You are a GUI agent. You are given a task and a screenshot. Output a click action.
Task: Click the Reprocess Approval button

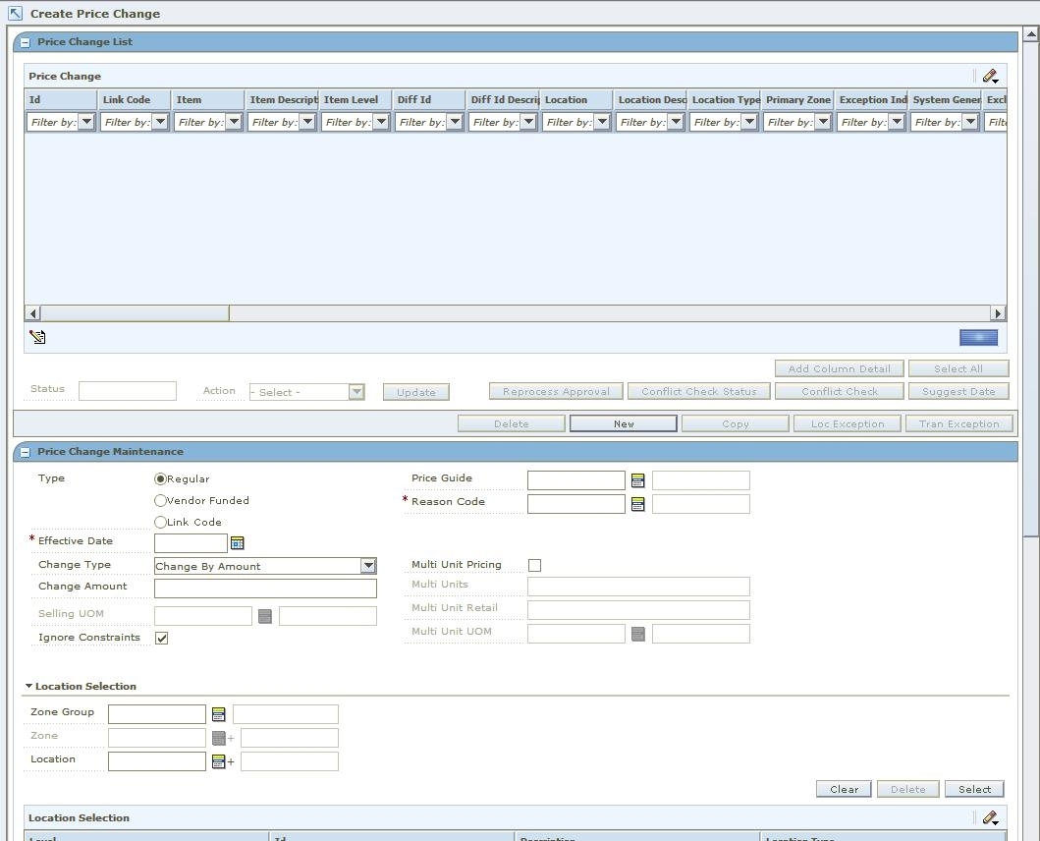556,392
